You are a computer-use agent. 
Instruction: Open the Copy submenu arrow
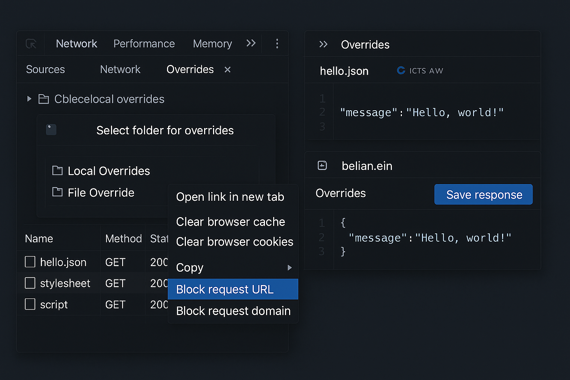290,268
